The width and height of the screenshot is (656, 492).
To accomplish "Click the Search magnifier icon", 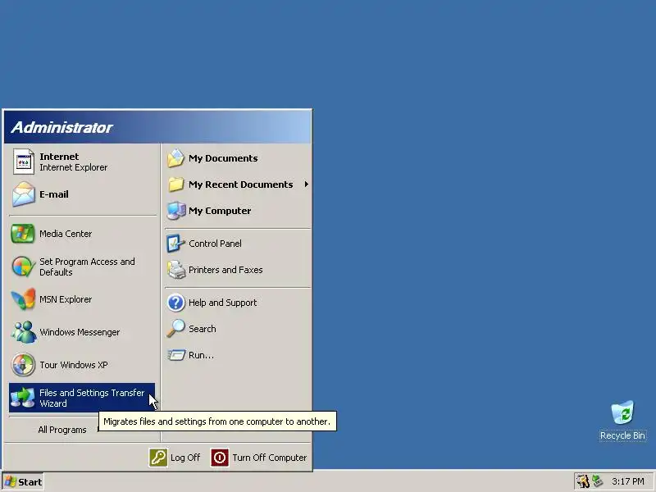I will pyautogui.click(x=175, y=329).
